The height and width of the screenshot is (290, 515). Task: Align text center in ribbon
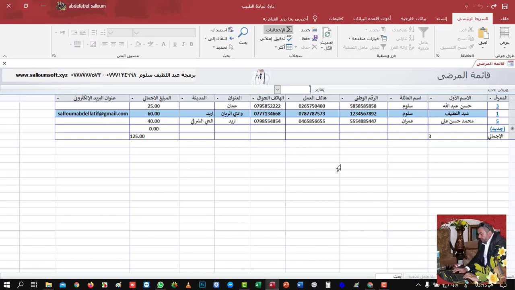(x=113, y=44)
